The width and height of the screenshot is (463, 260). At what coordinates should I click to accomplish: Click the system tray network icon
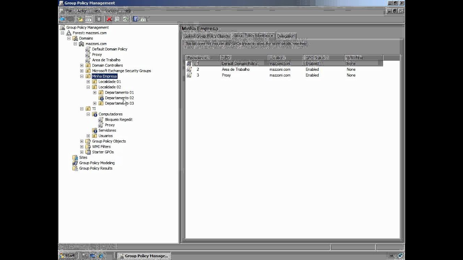(x=400, y=256)
